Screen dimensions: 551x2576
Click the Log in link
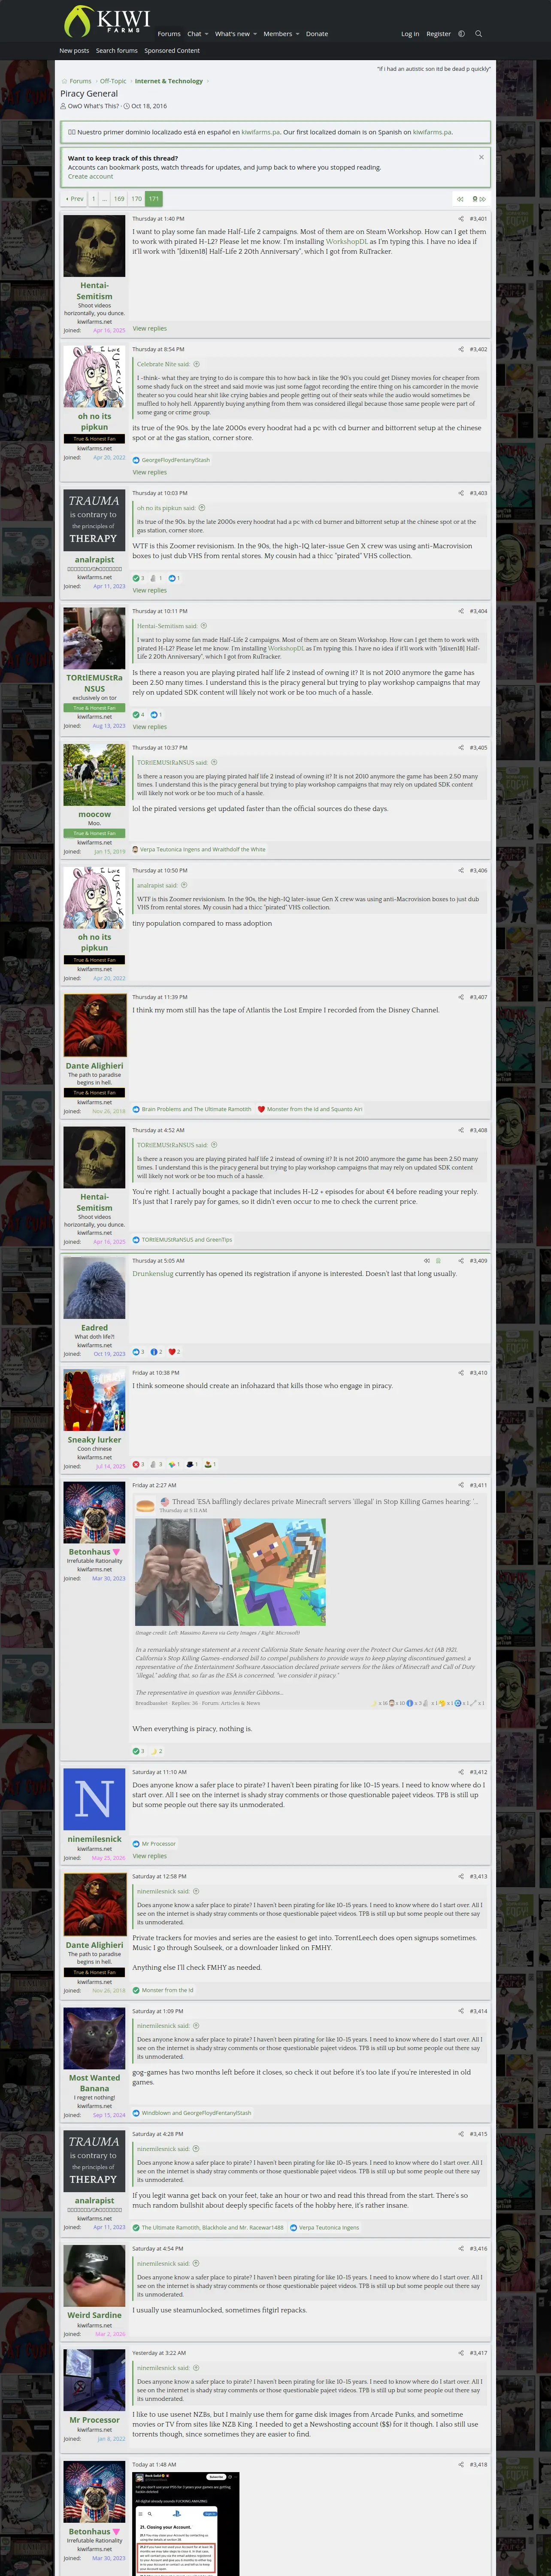410,34
